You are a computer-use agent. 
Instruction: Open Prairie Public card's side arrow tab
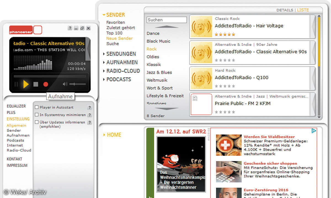[313, 104]
